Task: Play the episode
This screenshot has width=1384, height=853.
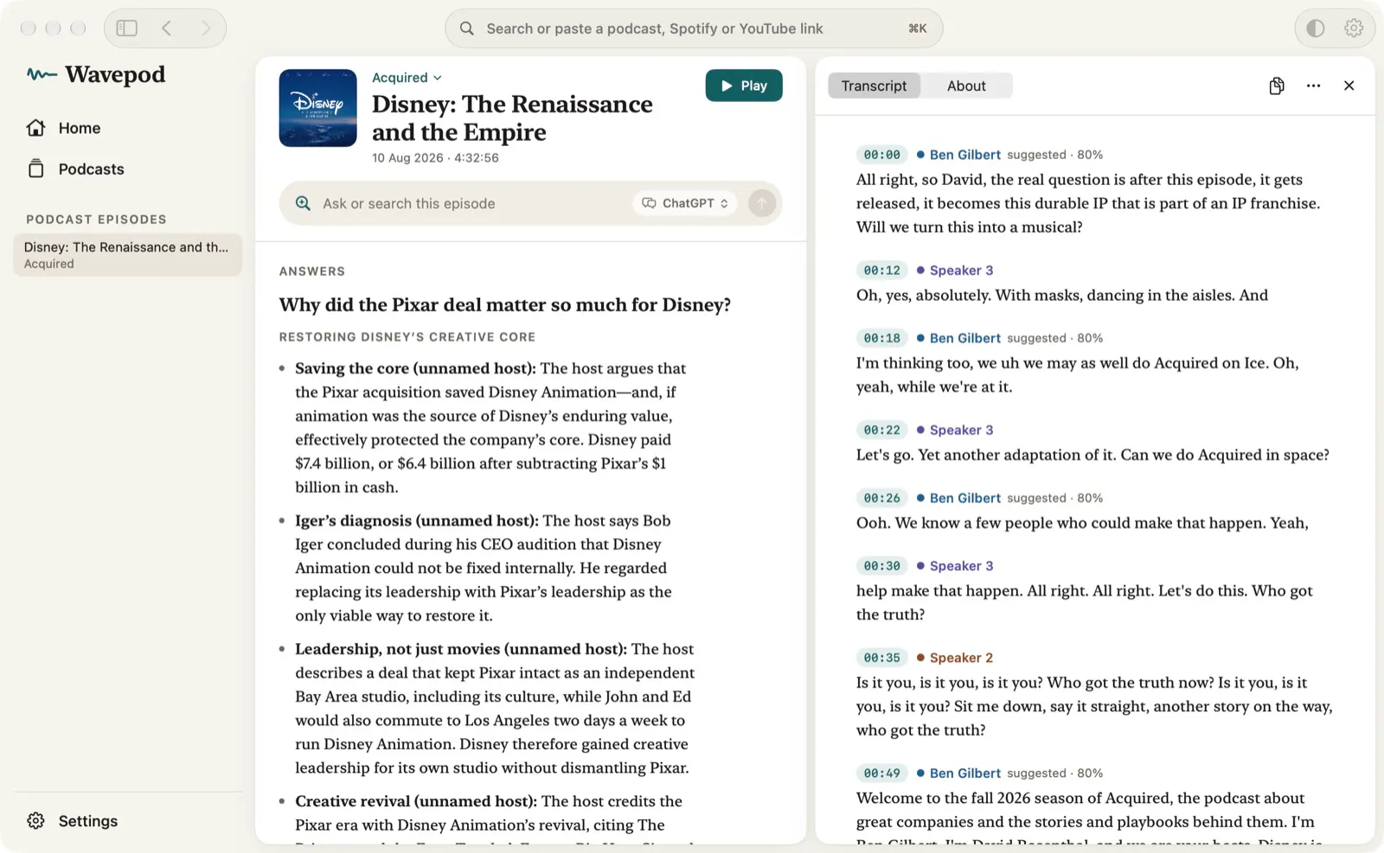Action: tap(744, 86)
